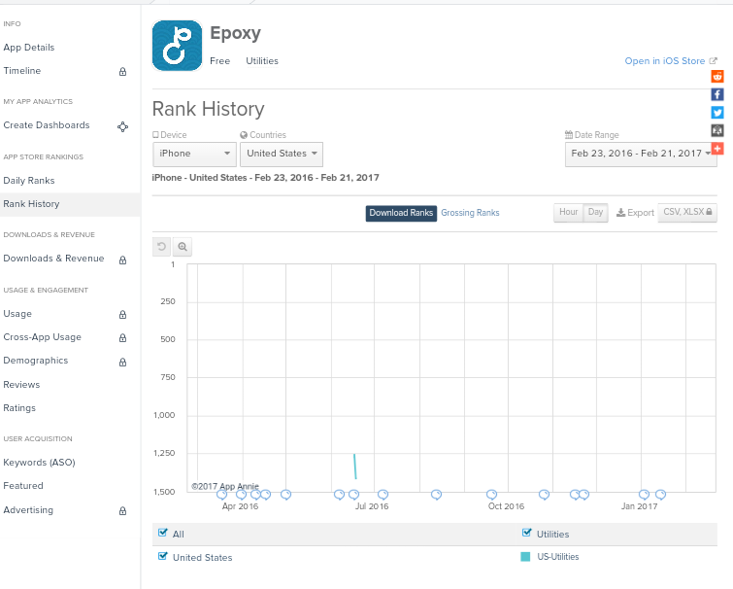Click the Reddit share icon
Viewport: 733px width, 589px height.
[x=717, y=76]
